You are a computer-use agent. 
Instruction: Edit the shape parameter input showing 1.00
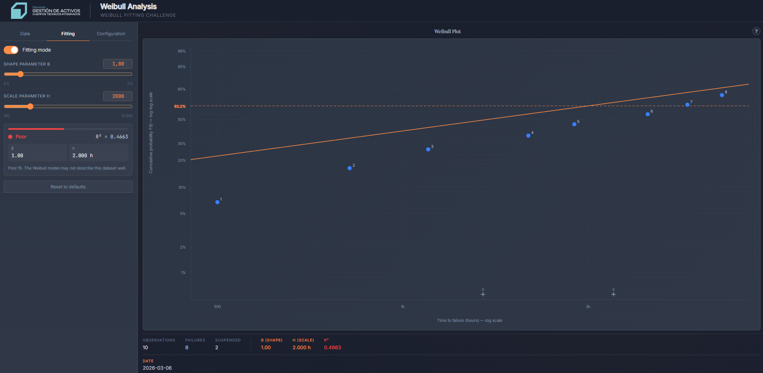(117, 64)
